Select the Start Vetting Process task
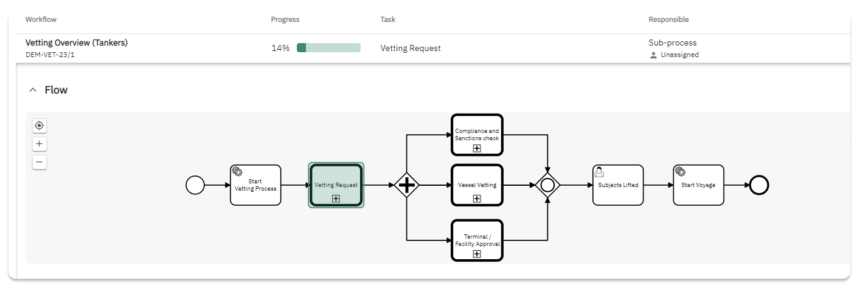The height and width of the screenshot is (292, 860). click(x=255, y=185)
